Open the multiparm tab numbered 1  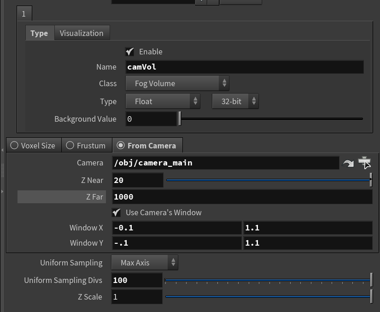point(24,14)
